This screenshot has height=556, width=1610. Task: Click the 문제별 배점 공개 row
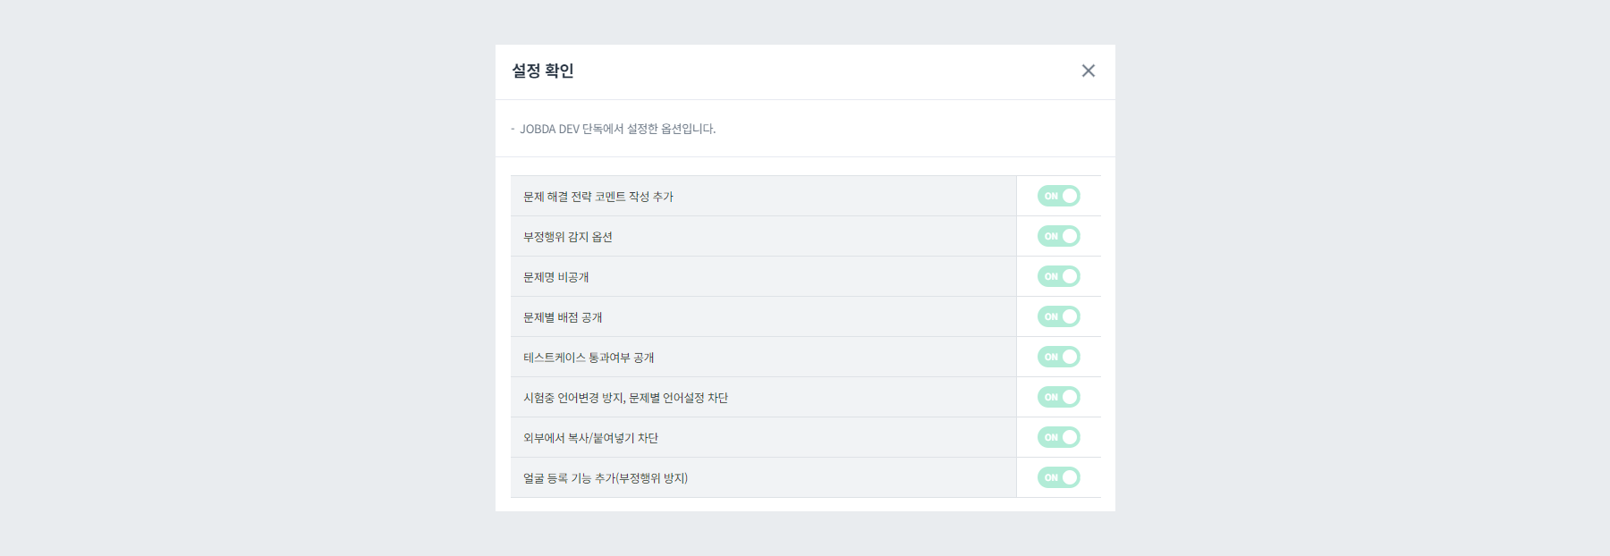point(563,317)
